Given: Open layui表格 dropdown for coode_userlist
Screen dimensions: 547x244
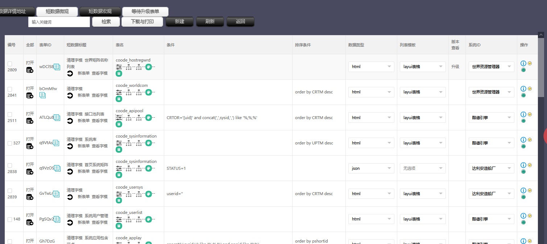Looking at the screenshot, I should [423, 219].
